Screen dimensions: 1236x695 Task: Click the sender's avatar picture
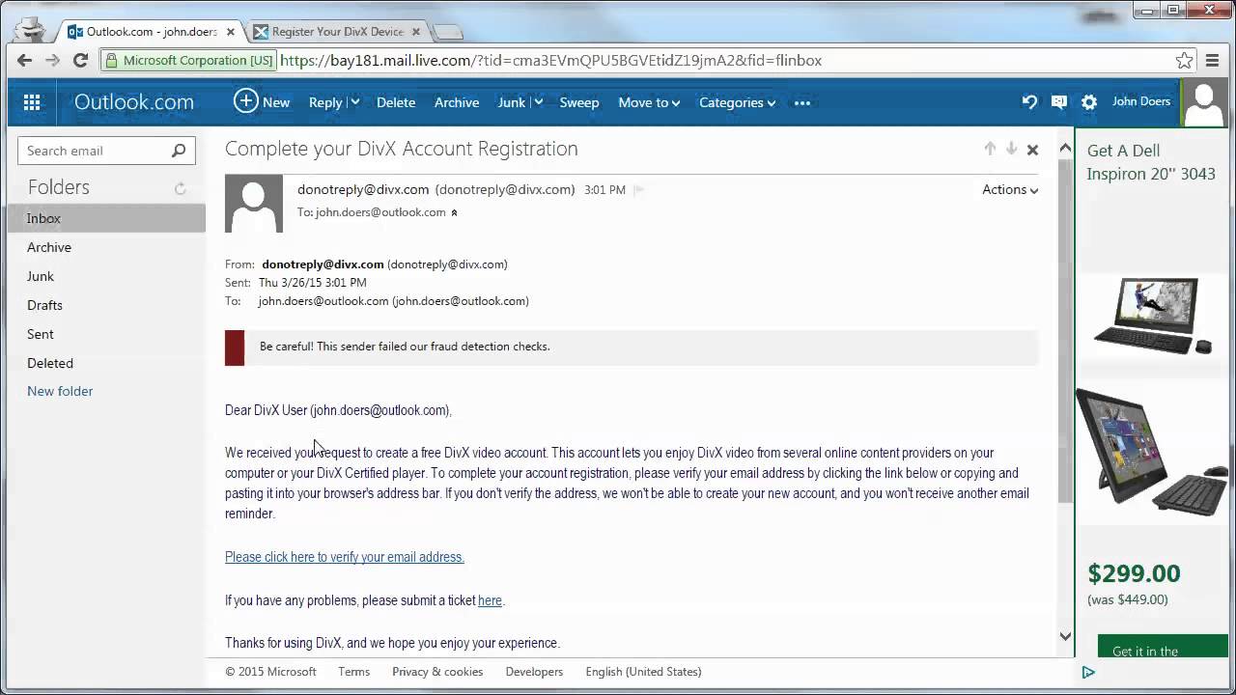[x=254, y=204]
